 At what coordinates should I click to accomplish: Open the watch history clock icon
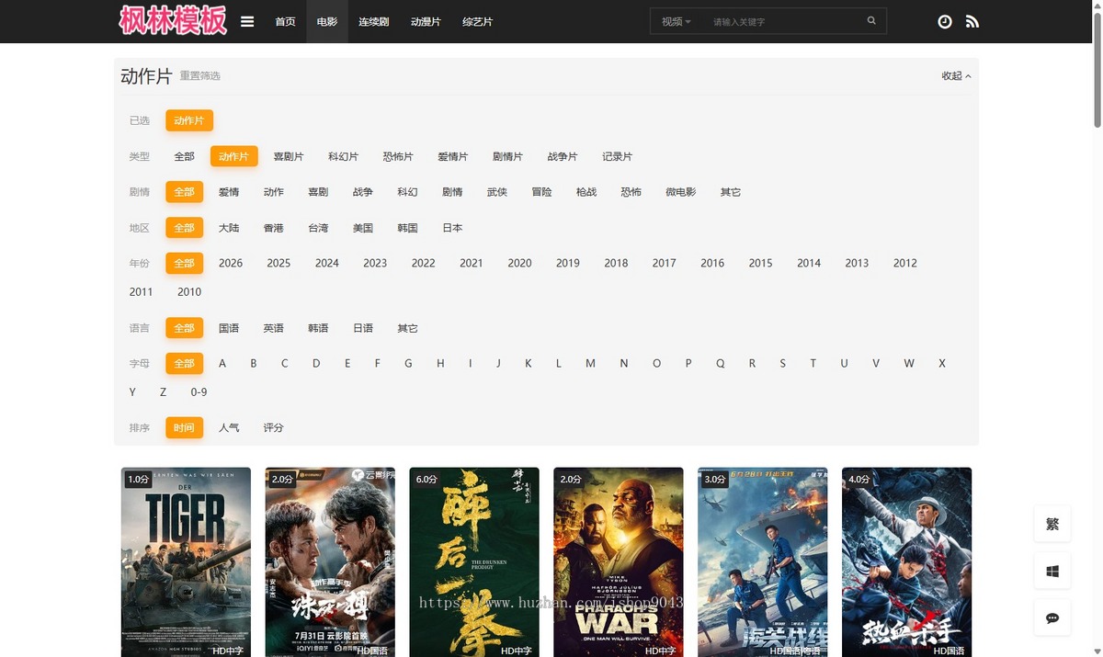coord(945,21)
